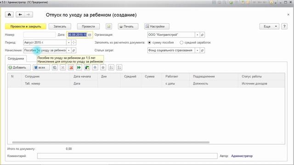Open the Администратор author link
Viewport: 294px width, 165px height.
click(x=242, y=156)
